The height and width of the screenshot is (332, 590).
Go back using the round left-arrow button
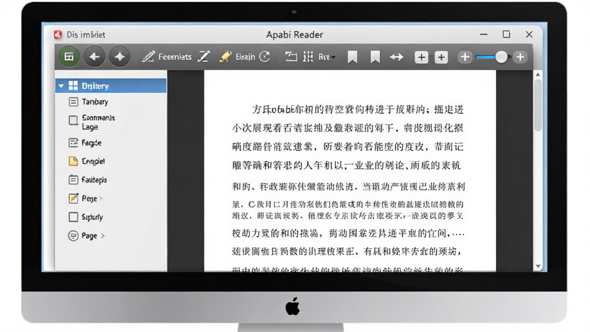coord(94,57)
